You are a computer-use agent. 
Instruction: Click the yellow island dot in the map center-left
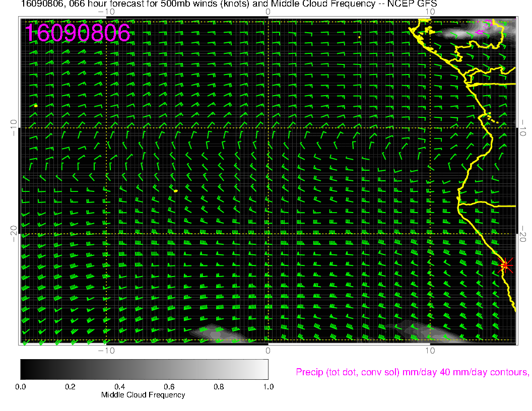coord(175,191)
